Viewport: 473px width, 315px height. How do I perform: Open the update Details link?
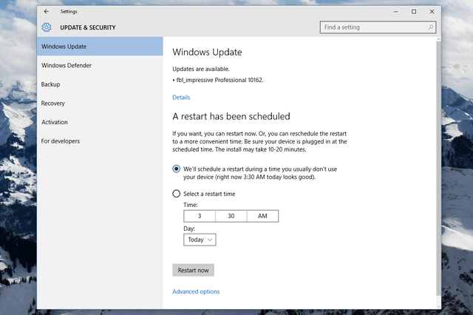click(181, 97)
